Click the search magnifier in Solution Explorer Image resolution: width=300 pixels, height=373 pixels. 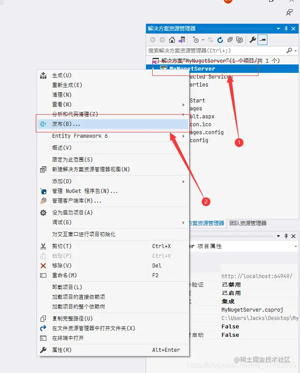click(x=289, y=50)
